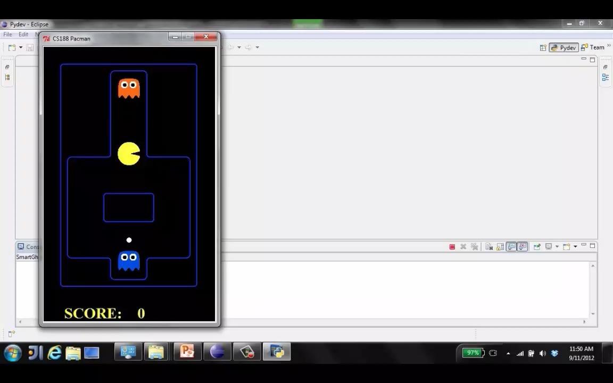
Task: Open the JI pinned taskbar icon
Action: click(36, 353)
